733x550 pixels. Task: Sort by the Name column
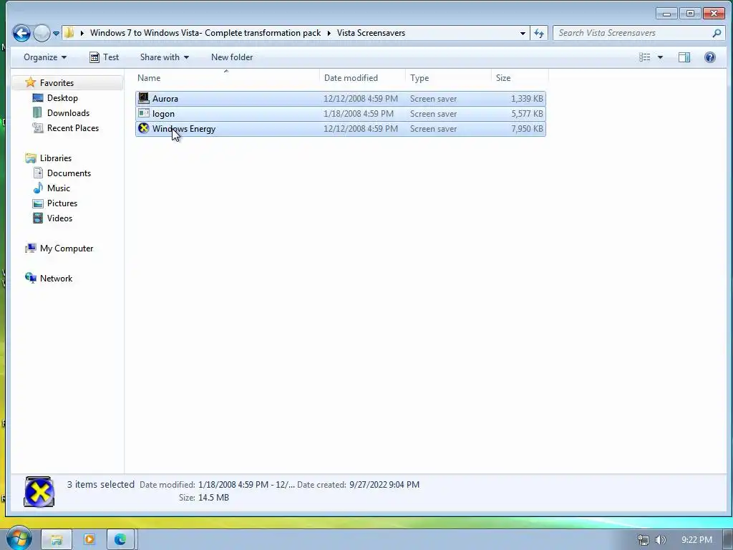(x=227, y=77)
